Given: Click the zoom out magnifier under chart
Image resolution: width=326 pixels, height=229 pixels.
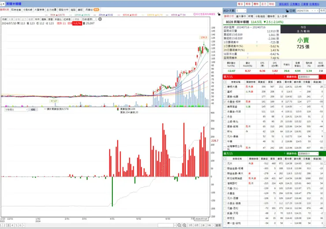Looking at the screenshot, I should [179, 225].
